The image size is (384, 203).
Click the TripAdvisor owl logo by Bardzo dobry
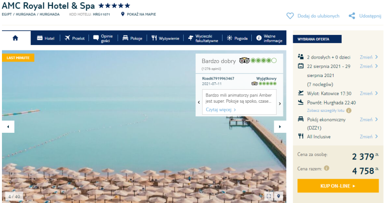tap(244, 61)
